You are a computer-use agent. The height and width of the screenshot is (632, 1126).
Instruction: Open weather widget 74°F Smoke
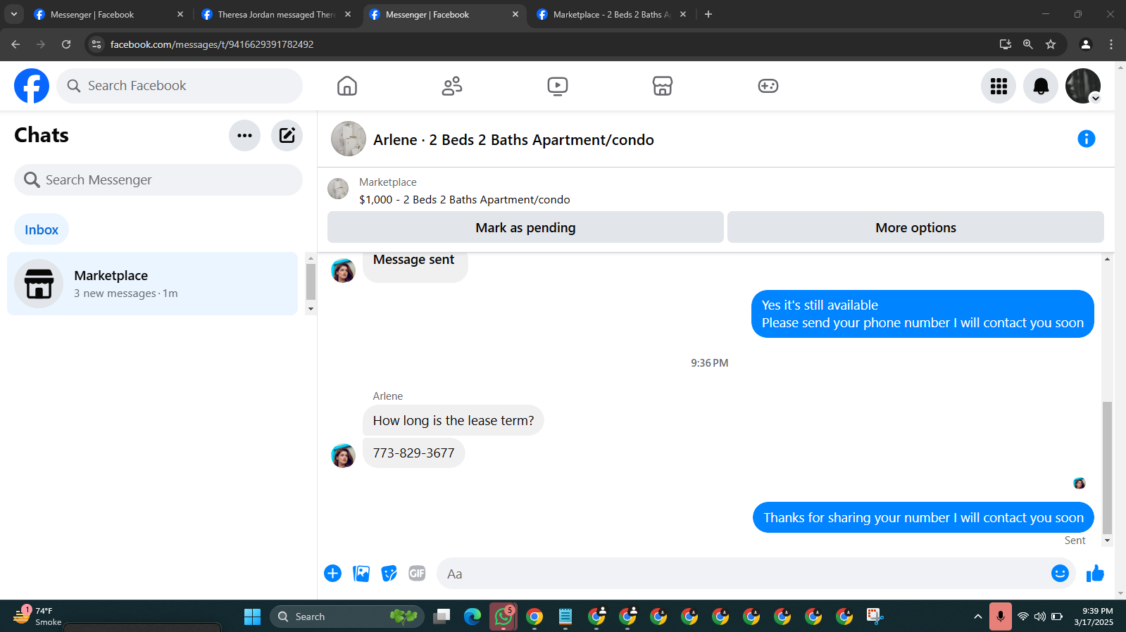tap(39, 616)
